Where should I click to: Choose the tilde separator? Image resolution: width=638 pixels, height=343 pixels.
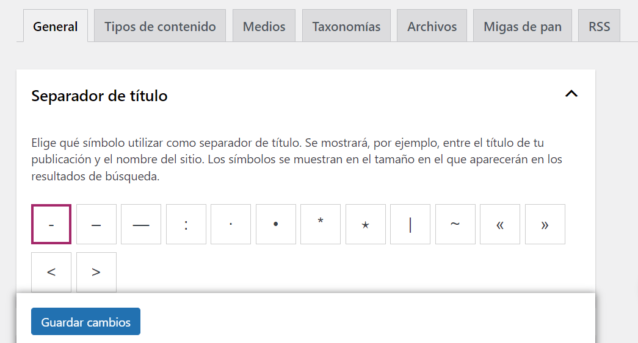[455, 224]
